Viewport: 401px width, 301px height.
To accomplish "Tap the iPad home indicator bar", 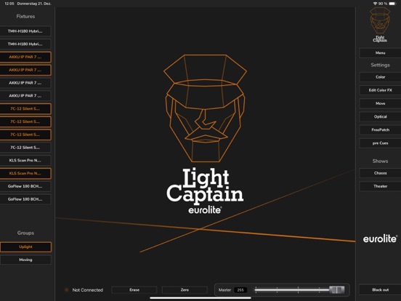I will point(200,297).
